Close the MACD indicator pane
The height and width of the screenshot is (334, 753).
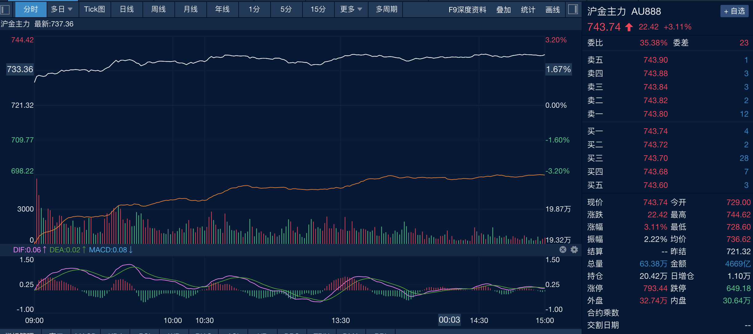tap(563, 250)
